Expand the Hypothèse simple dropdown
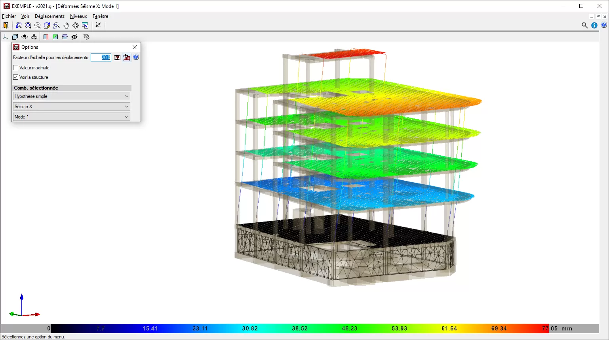The image size is (609, 340). pos(71,96)
